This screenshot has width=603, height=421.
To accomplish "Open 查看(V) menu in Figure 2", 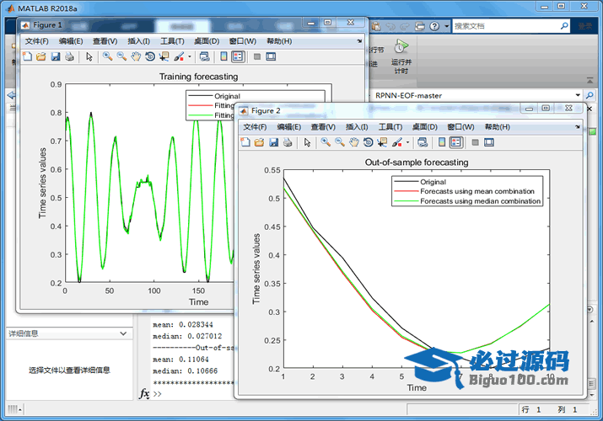I will click(x=323, y=126).
